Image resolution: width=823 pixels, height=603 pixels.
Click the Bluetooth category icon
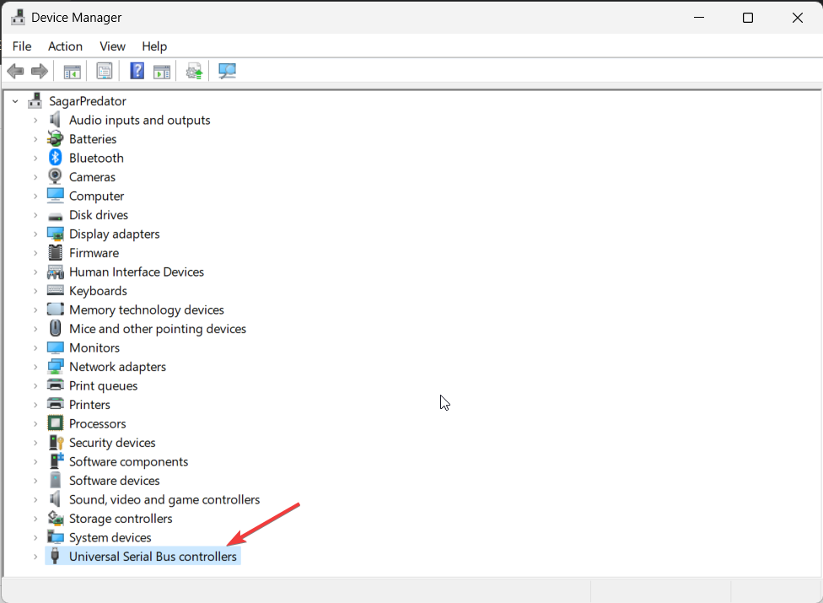[x=55, y=158]
